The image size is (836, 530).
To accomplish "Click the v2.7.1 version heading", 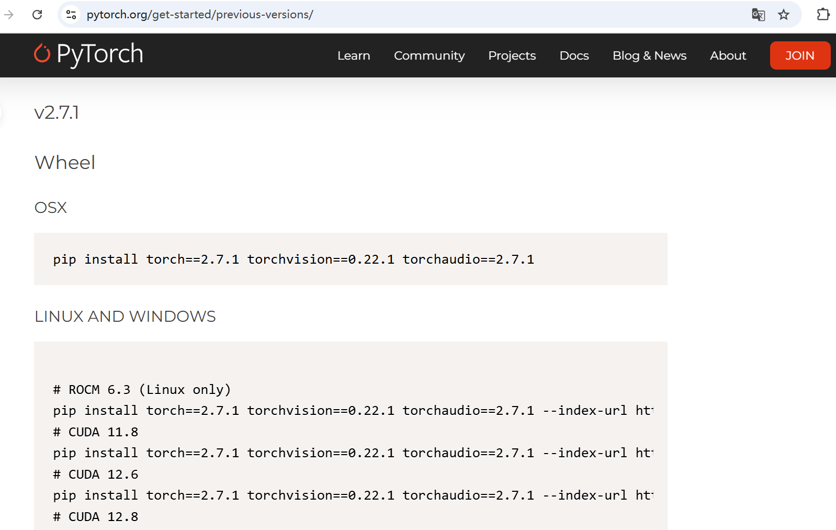I will (x=57, y=112).
